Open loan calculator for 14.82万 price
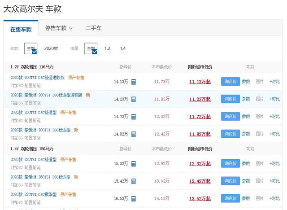 (x=134, y=134)
